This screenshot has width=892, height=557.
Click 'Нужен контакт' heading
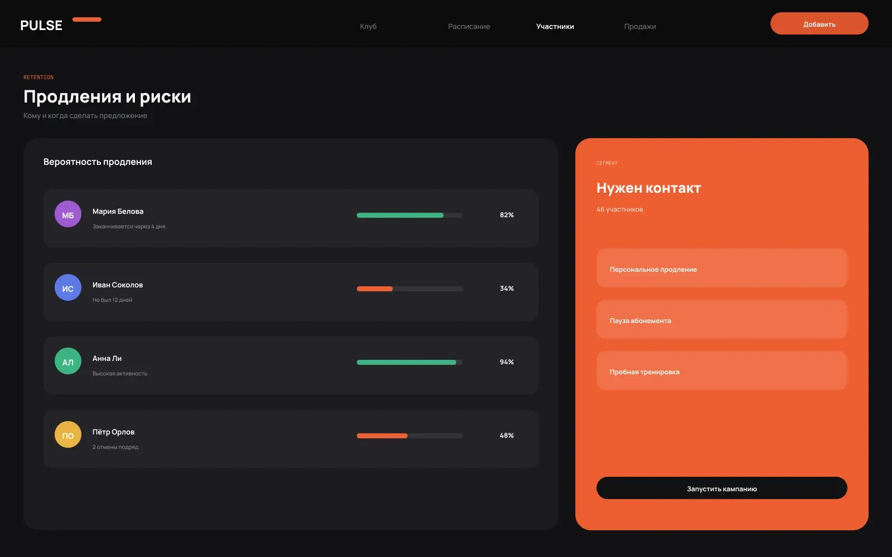pyautogui.click(x=648, y=188)
